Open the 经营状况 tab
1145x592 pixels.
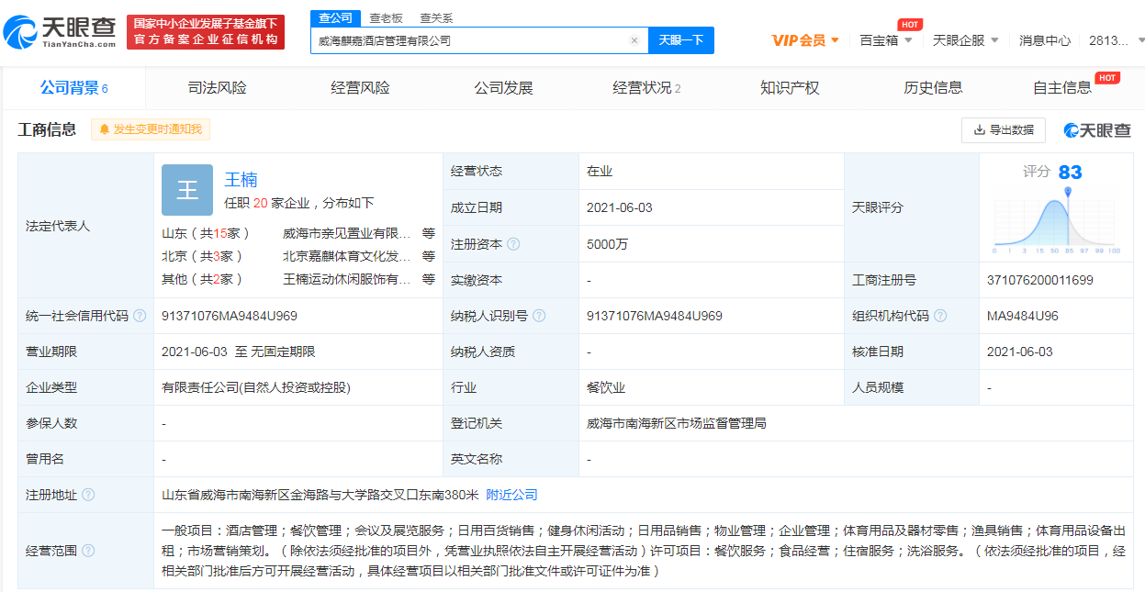(x=647, y=88)
